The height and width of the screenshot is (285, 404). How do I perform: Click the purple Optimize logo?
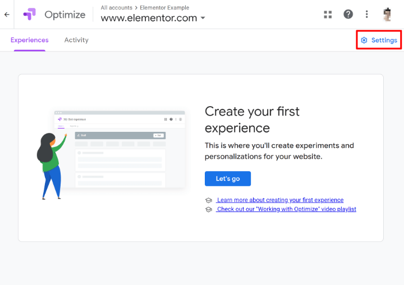pos(29,14)
